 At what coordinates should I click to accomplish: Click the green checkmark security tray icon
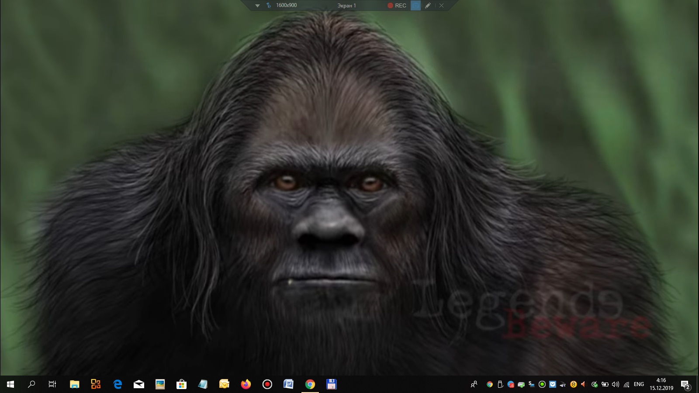coord(595,384)
